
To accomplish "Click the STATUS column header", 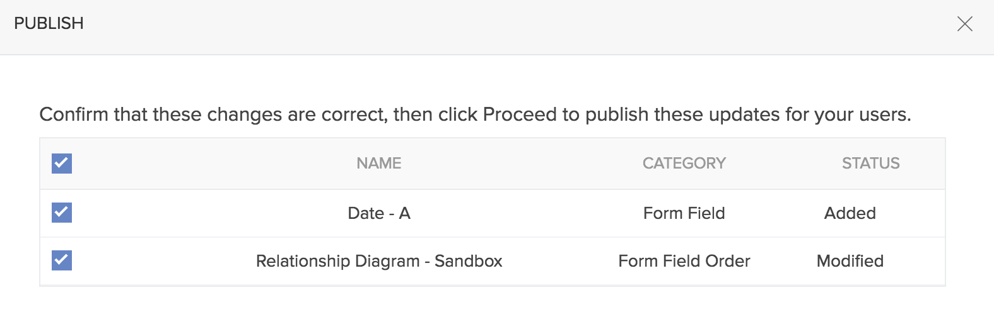I will tap(870, 164).
